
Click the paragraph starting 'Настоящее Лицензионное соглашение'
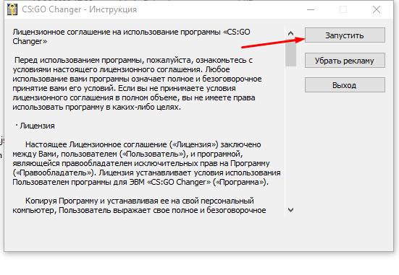coord(146,163)
